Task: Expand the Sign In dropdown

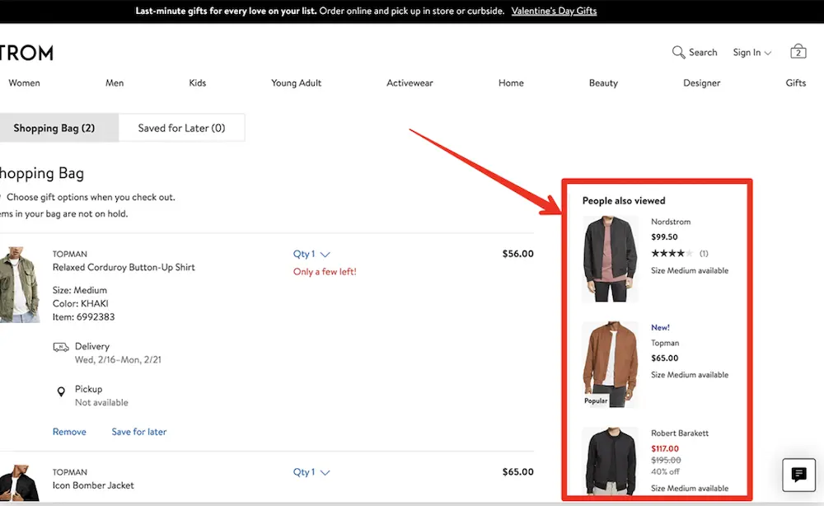Action: 751,52
